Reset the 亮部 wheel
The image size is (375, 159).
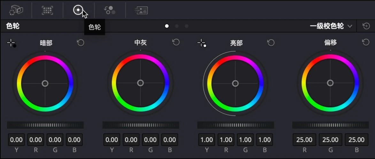(271, 43)
